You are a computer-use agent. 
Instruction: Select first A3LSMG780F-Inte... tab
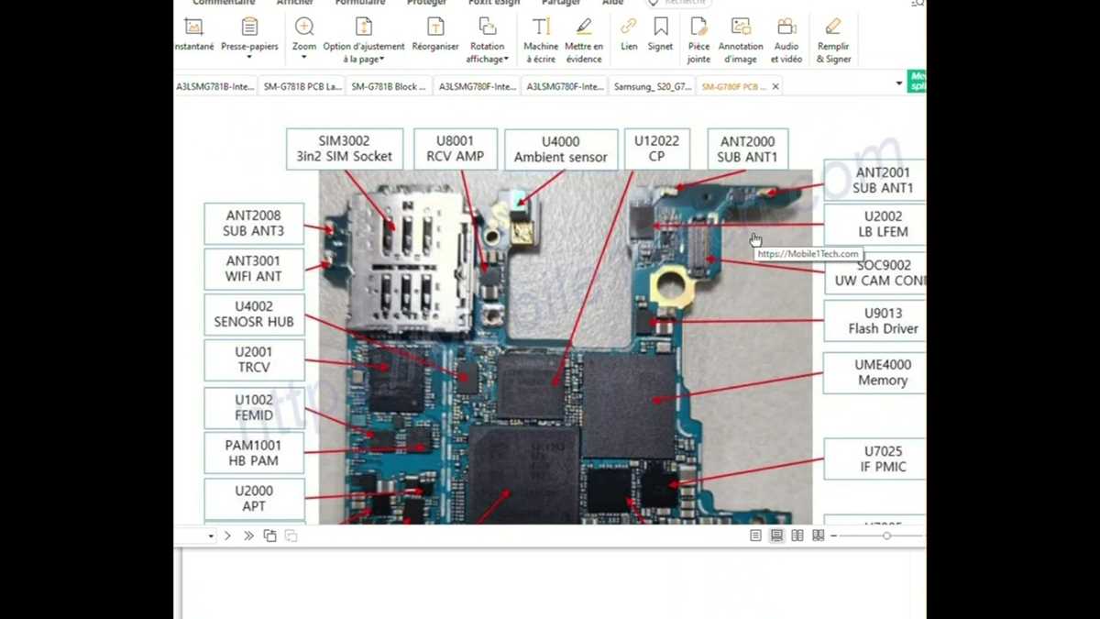click(478, 86)
